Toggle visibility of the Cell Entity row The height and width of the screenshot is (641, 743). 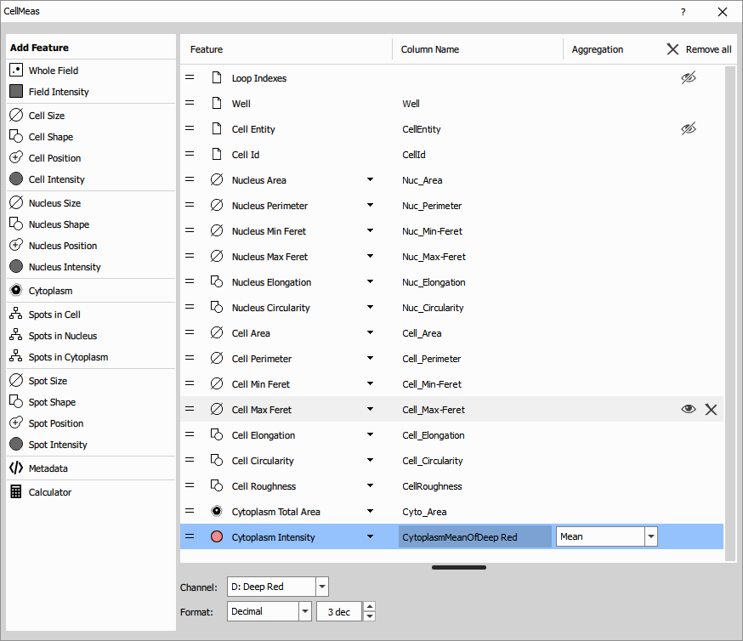point(688,129)
